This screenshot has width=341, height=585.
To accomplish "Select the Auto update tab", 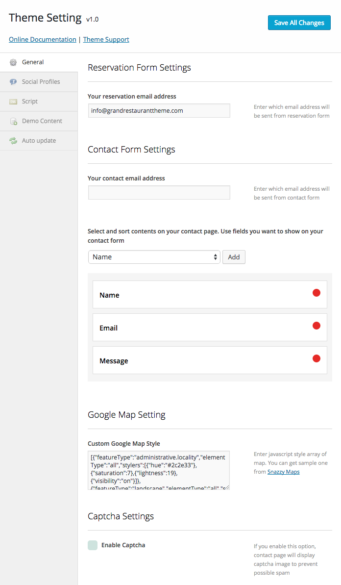I will point(39,141).
